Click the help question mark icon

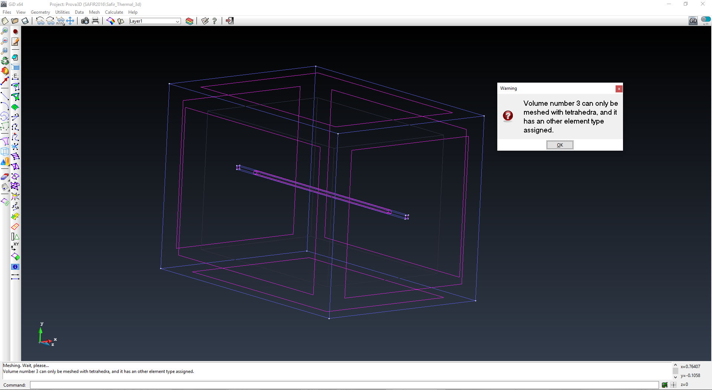[x=215, y=21]
